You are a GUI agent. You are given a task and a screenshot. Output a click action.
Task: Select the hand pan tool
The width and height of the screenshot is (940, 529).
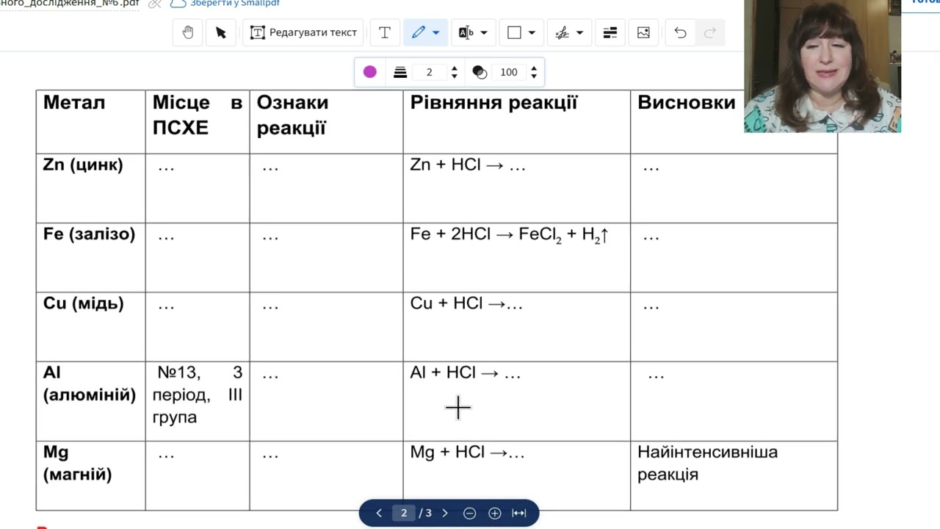tap(188, 32)
